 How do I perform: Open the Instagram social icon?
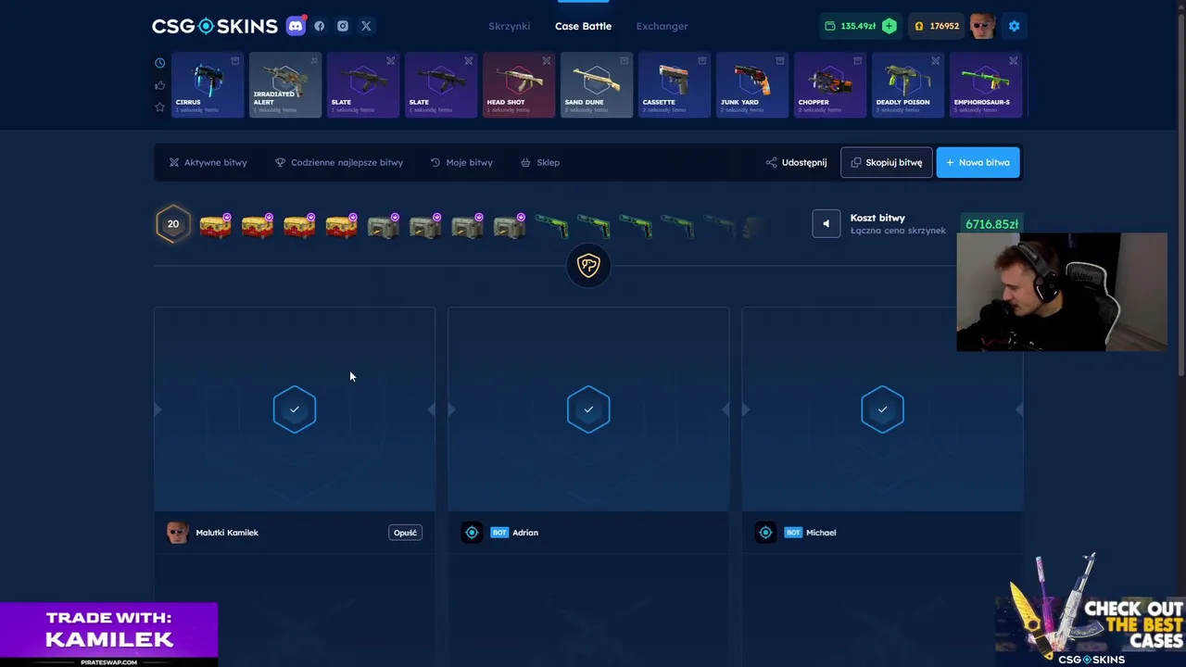click(x=343, y=26)
